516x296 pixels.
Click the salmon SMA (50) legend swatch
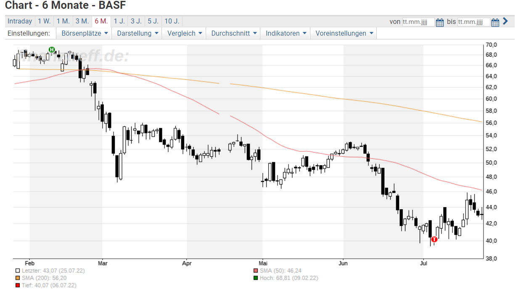256,271
